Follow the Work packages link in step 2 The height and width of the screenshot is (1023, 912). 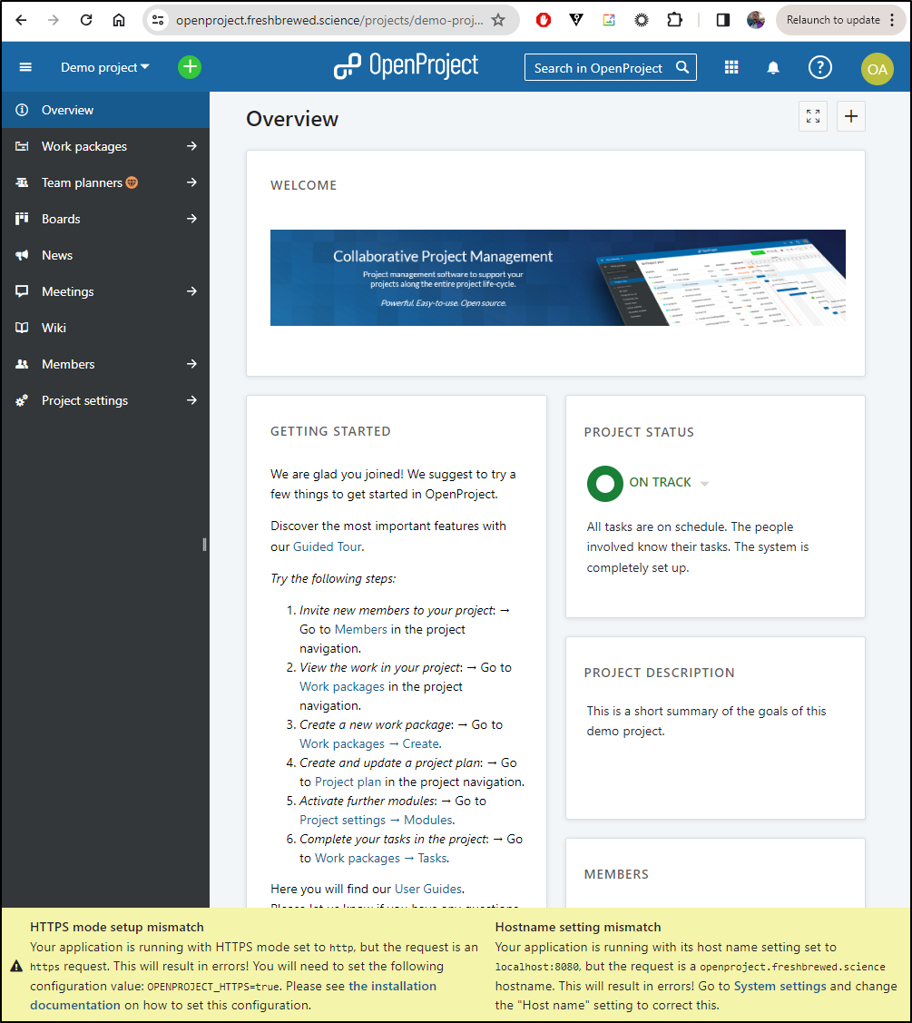click(342, 687)
